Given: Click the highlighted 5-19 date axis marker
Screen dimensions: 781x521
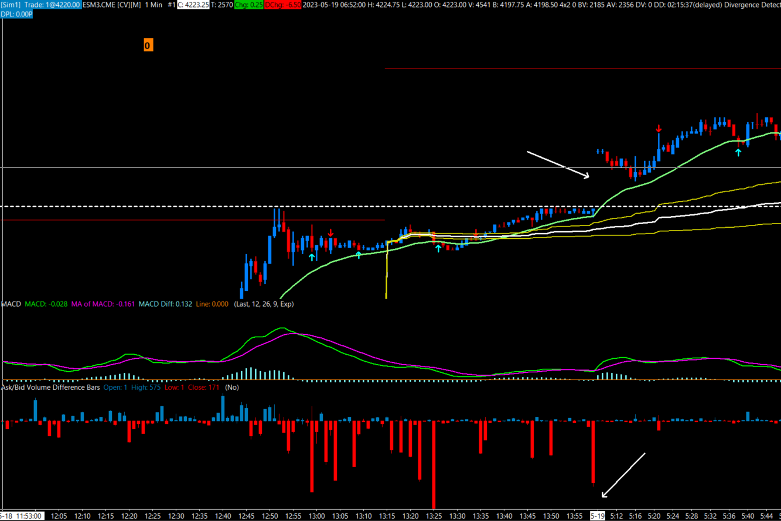Looking at the screenshot, I should click(x=598, y=516).
